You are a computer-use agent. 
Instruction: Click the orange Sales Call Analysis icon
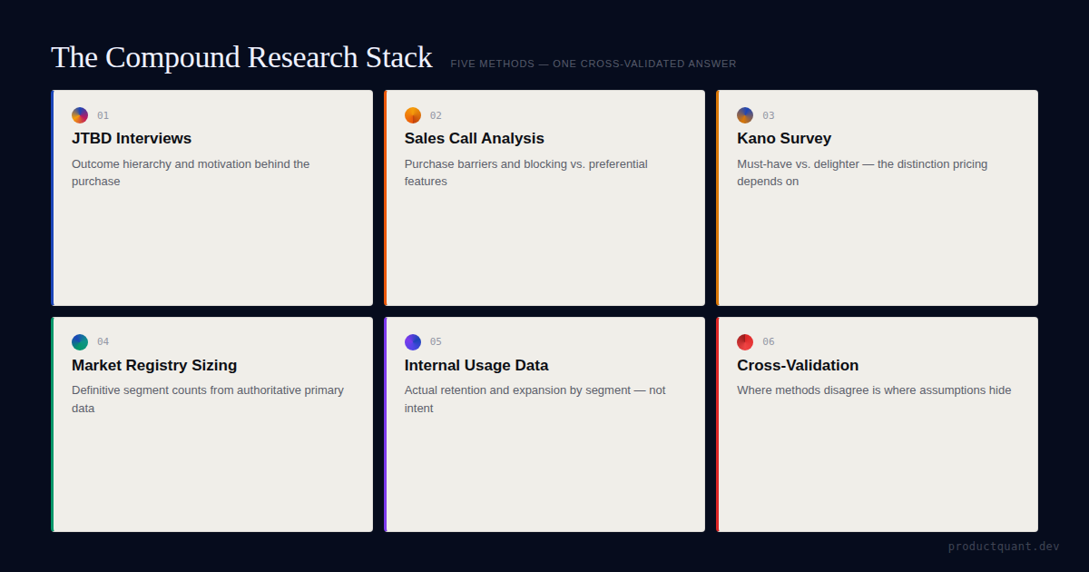413,115
